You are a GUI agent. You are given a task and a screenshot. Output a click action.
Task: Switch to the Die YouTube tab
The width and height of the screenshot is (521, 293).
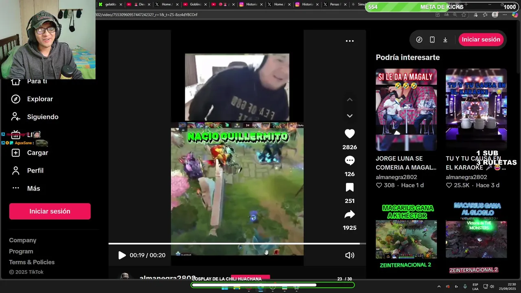pyautogui.click(x=138, y=4)
